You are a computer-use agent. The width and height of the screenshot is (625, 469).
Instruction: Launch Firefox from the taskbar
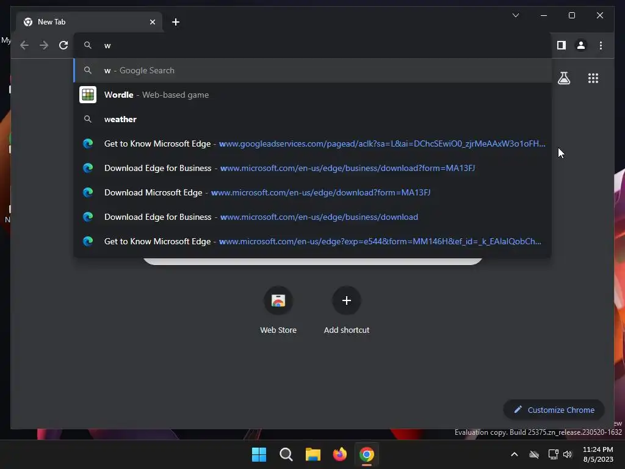tap(339, 454)
